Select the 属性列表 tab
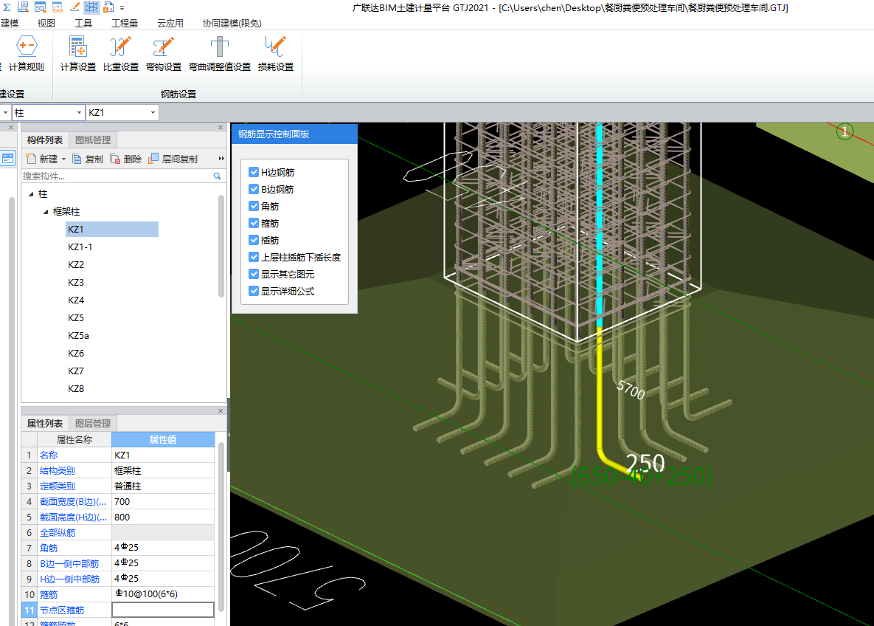Viewport: 874px width, 626px height. pyautogui.click(x=44, y=424)
